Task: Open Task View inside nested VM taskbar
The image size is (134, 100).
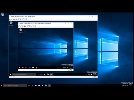Action: click(26, 67)
